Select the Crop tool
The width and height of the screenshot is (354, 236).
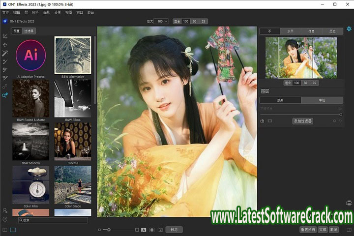coord(5,36)
